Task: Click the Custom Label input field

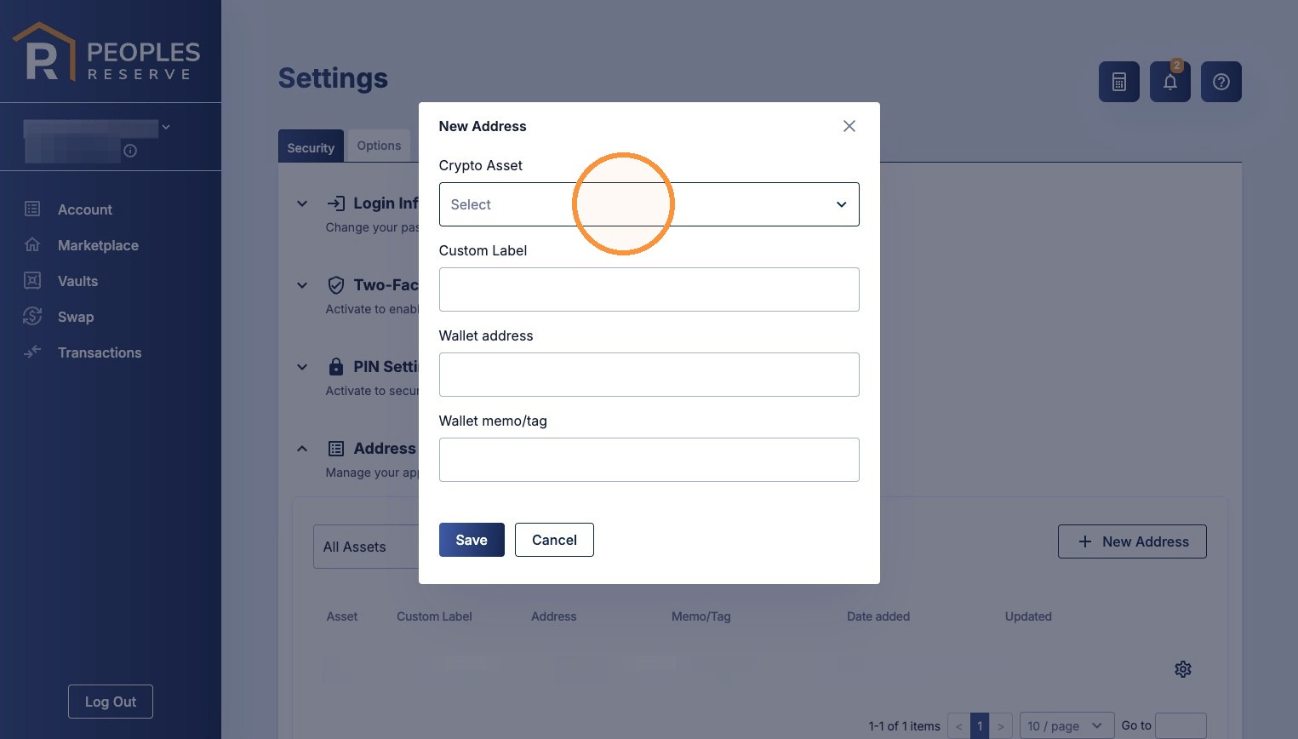Action: point(649,289)
